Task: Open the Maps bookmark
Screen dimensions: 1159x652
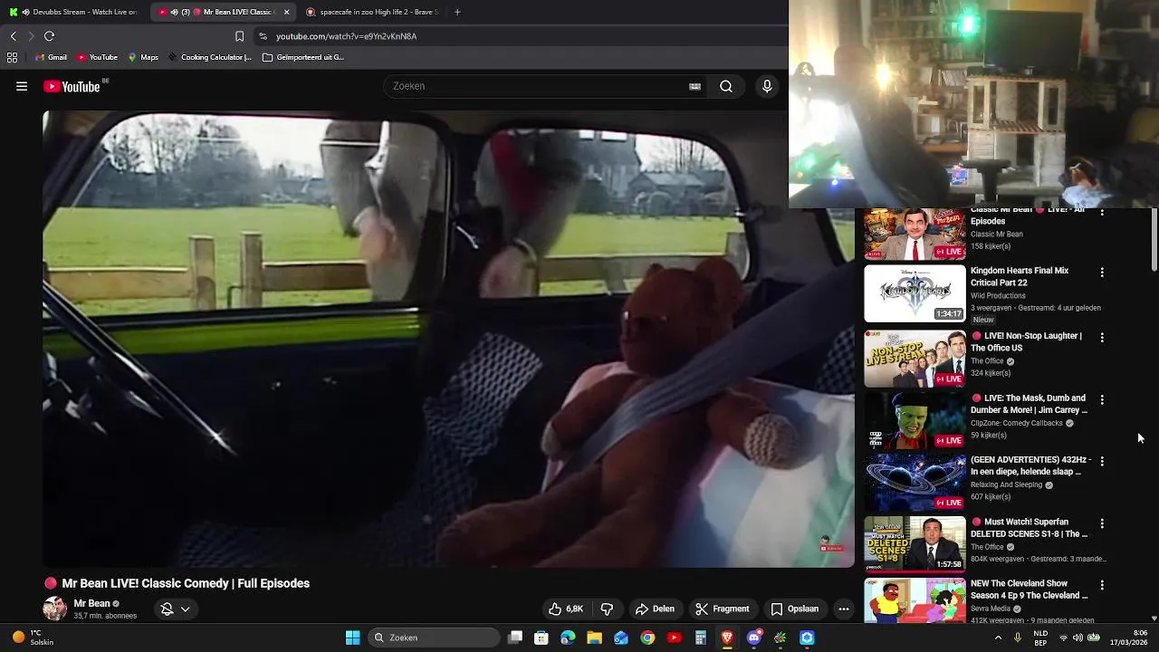Action: [x=143, y=57]
